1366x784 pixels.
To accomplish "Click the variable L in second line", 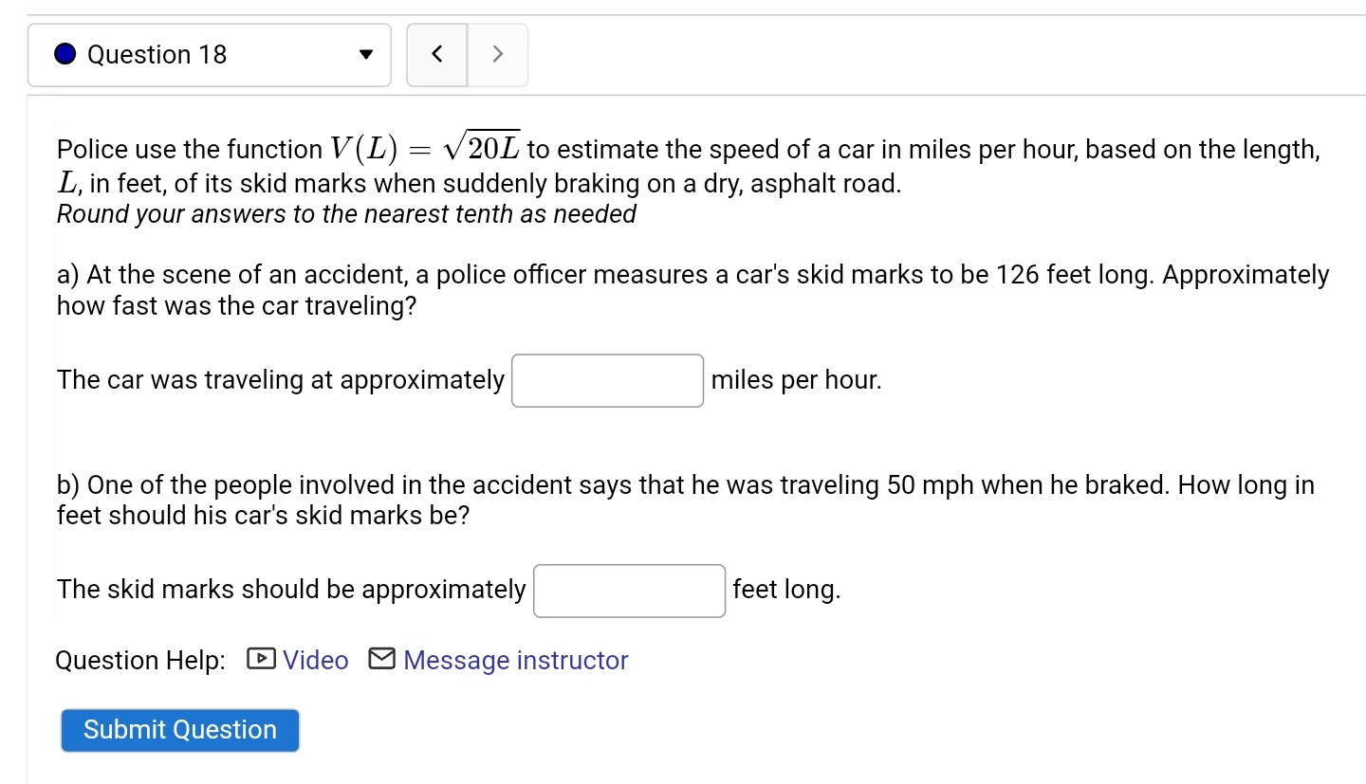I will pos(66,183).
